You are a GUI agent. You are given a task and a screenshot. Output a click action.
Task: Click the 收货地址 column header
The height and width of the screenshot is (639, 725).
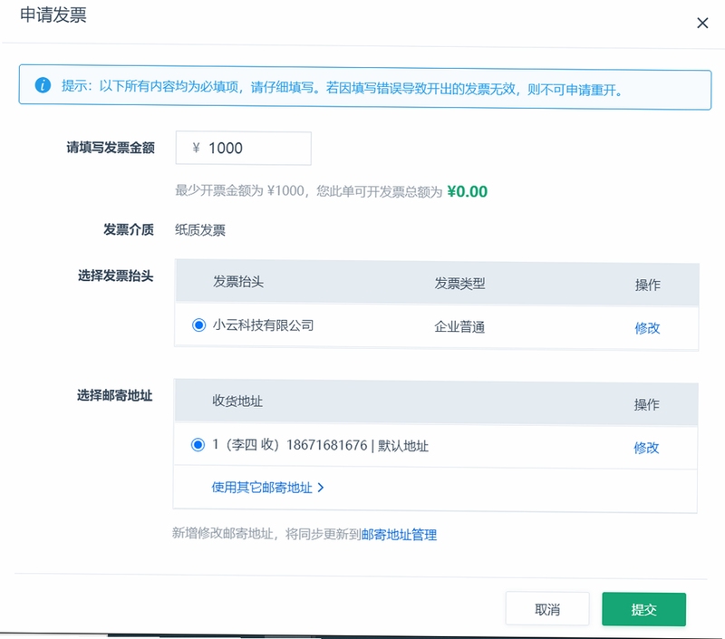237,401
